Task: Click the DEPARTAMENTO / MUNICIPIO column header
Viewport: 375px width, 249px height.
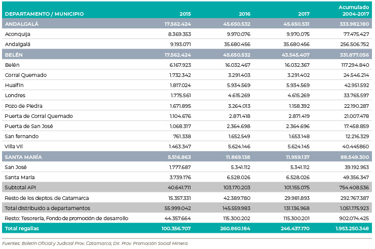Action: [x=44, y=14]
